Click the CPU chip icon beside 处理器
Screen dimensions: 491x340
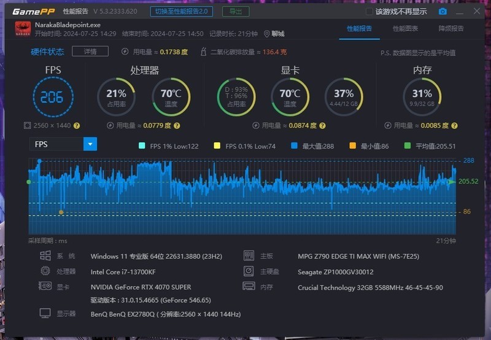45,271
